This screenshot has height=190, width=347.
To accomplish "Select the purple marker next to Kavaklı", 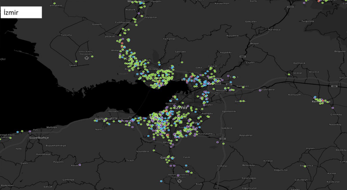I will (80, 165).
